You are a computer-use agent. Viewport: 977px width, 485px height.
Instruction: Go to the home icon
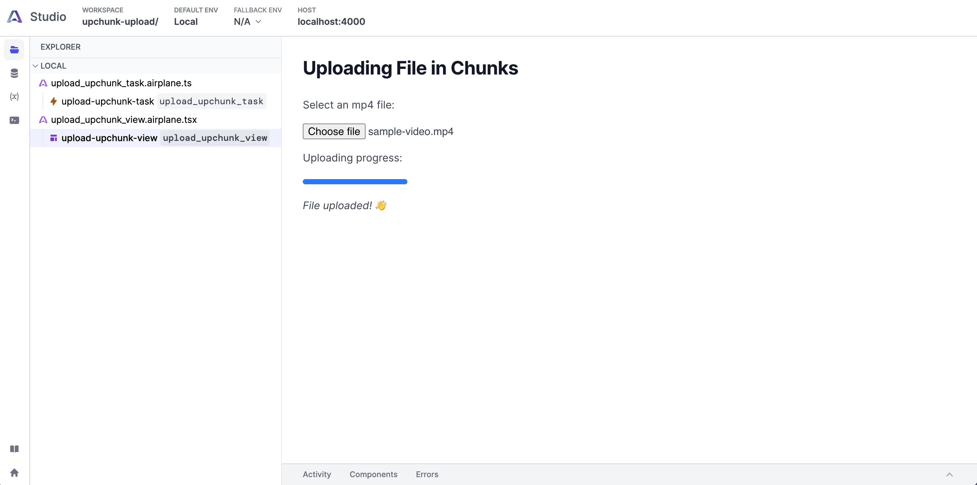[14, 473]
